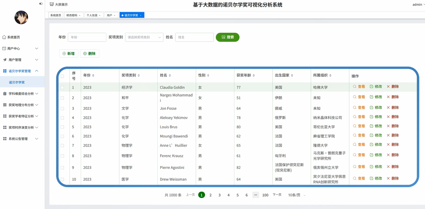Expand the 用户中心 sidebar menu

(22, 48)
